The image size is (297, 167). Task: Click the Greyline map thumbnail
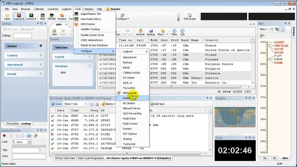[x=235, y=117]
